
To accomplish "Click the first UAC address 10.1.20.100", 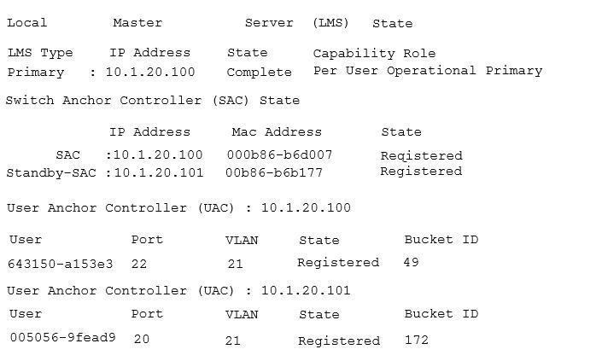I will coord(306,207).
